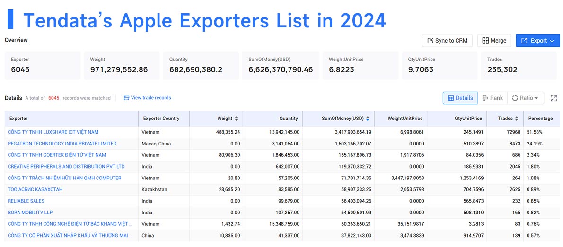Open the View trade records link
Viewport: 563px width, 247px height.
(147, 97)
